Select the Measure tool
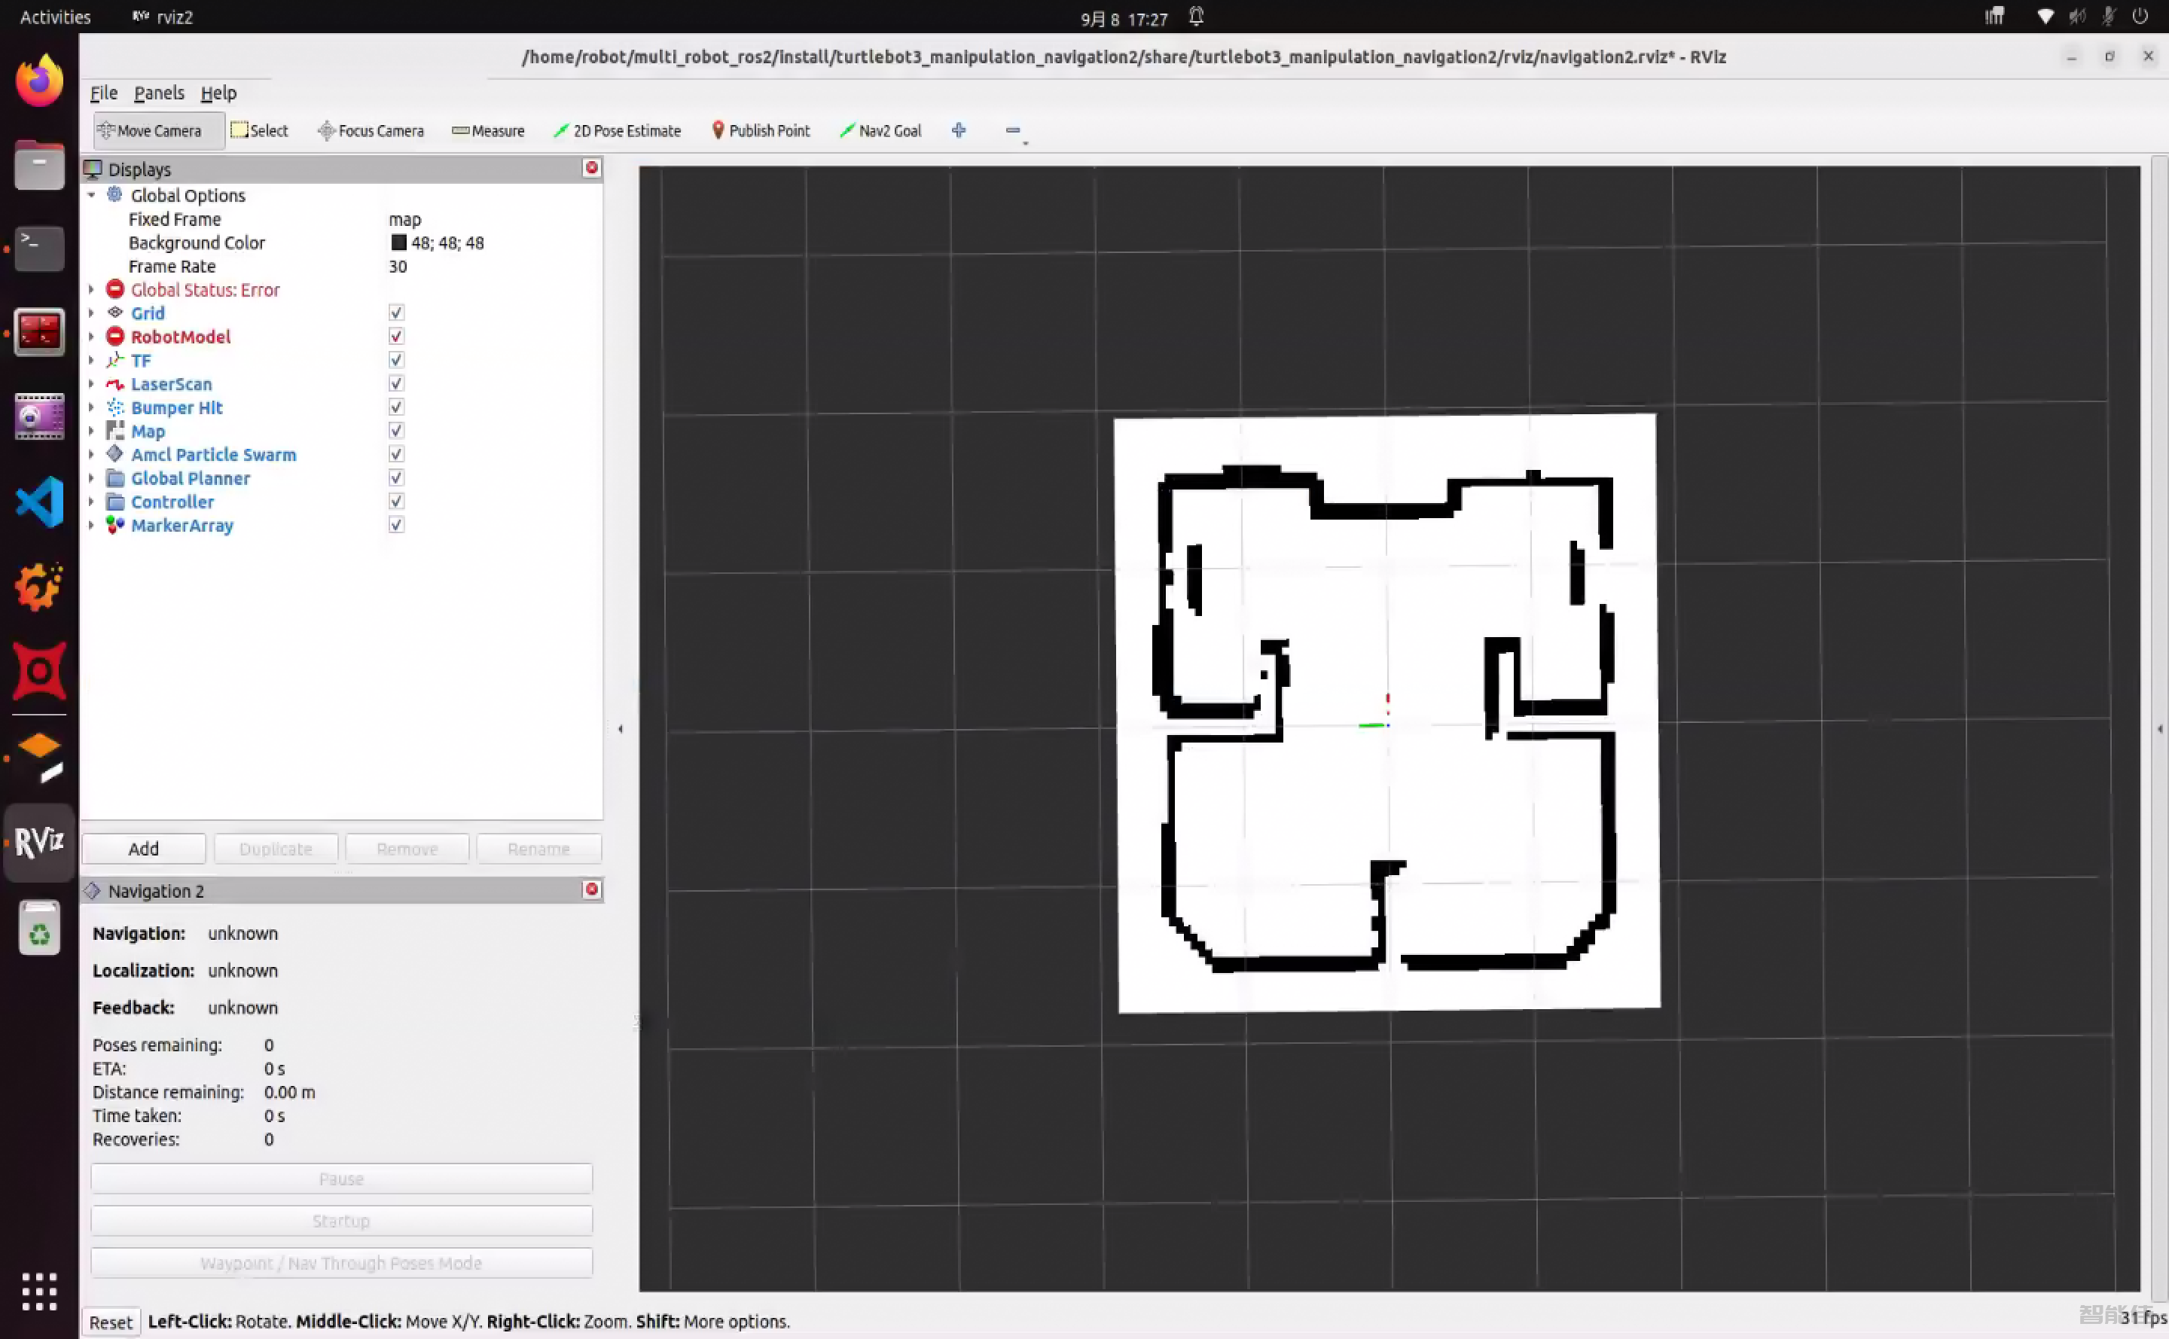 tap(488, 131)
